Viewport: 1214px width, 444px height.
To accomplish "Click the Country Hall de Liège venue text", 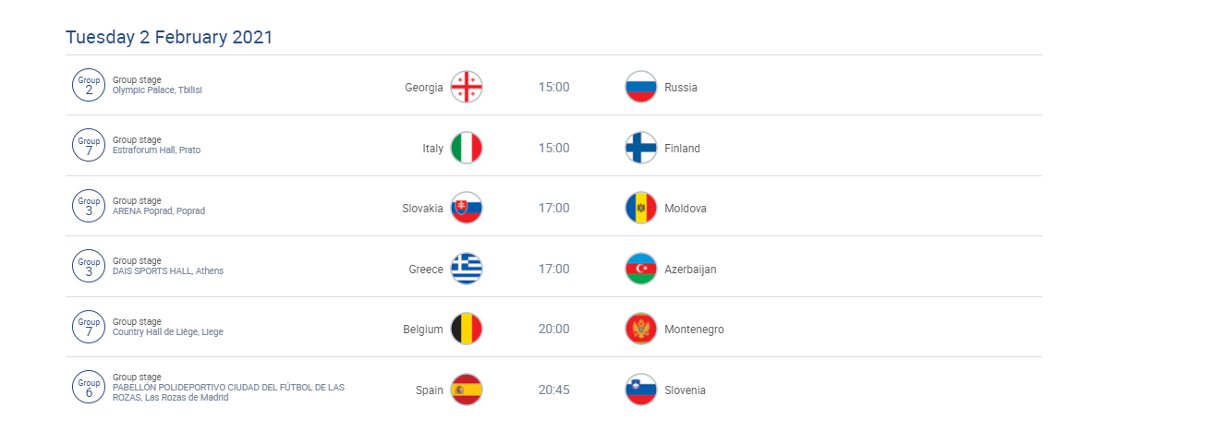I will point(168,332).
